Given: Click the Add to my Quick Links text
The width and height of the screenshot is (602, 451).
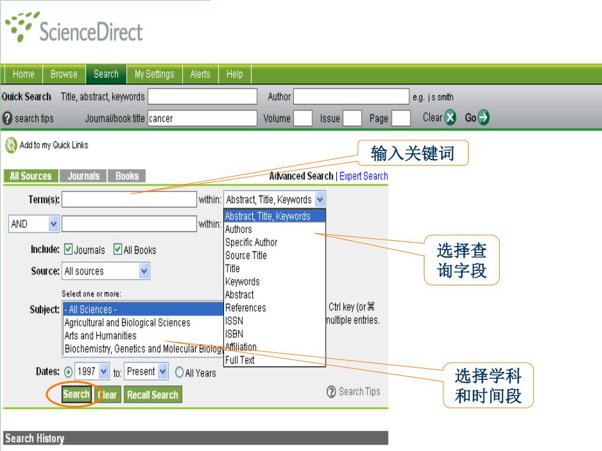Looking at the screenshot, I should 53,145.
